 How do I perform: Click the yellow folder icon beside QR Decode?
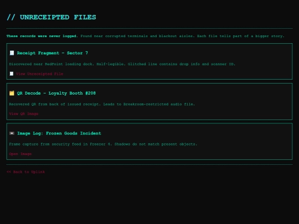click(x=12, y=93)
